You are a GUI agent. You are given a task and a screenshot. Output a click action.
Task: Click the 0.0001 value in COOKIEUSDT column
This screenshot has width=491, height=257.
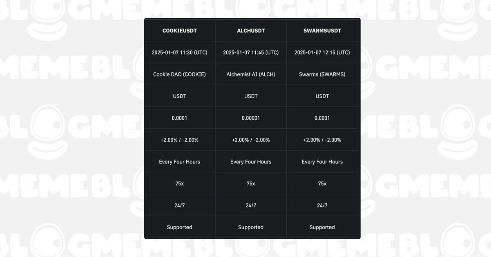click(179, 118)
